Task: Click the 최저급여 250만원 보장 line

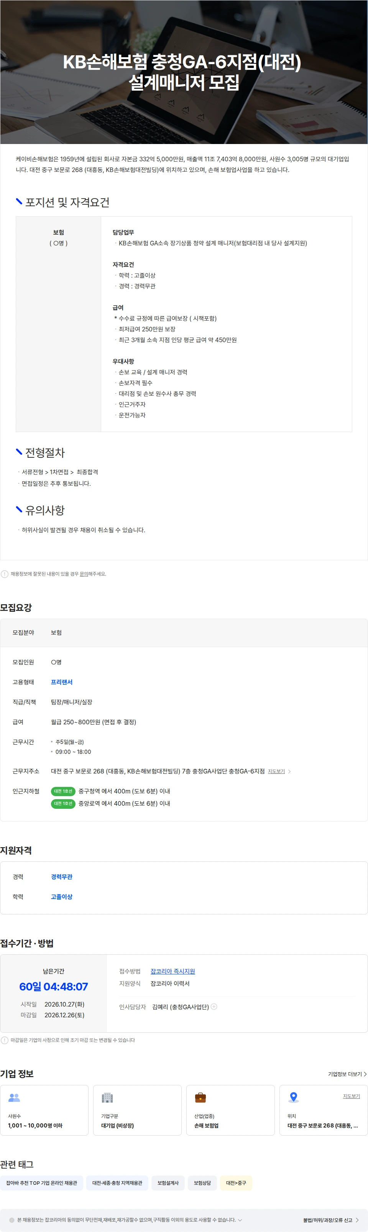Action: (147, 329)
